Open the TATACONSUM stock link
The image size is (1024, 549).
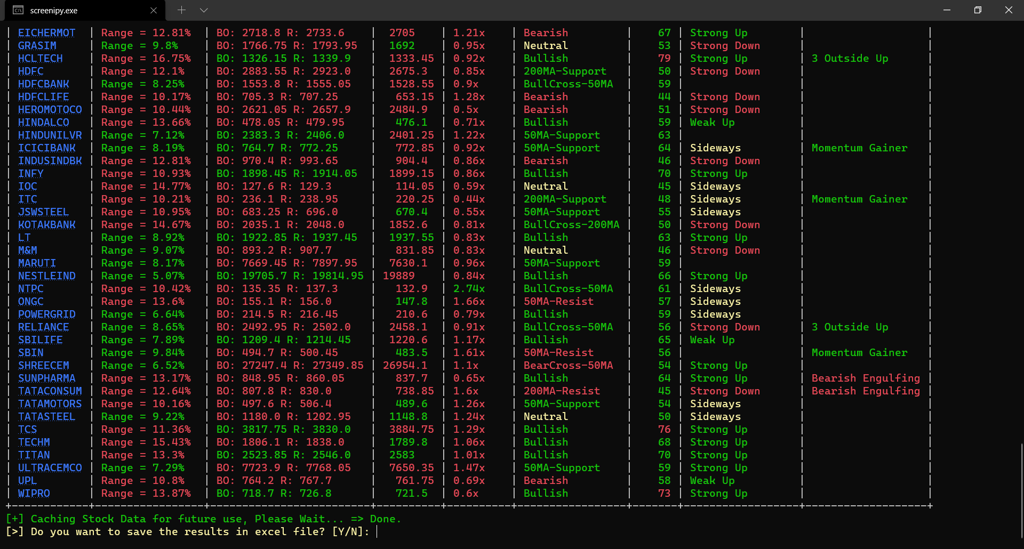pos(50,391)
